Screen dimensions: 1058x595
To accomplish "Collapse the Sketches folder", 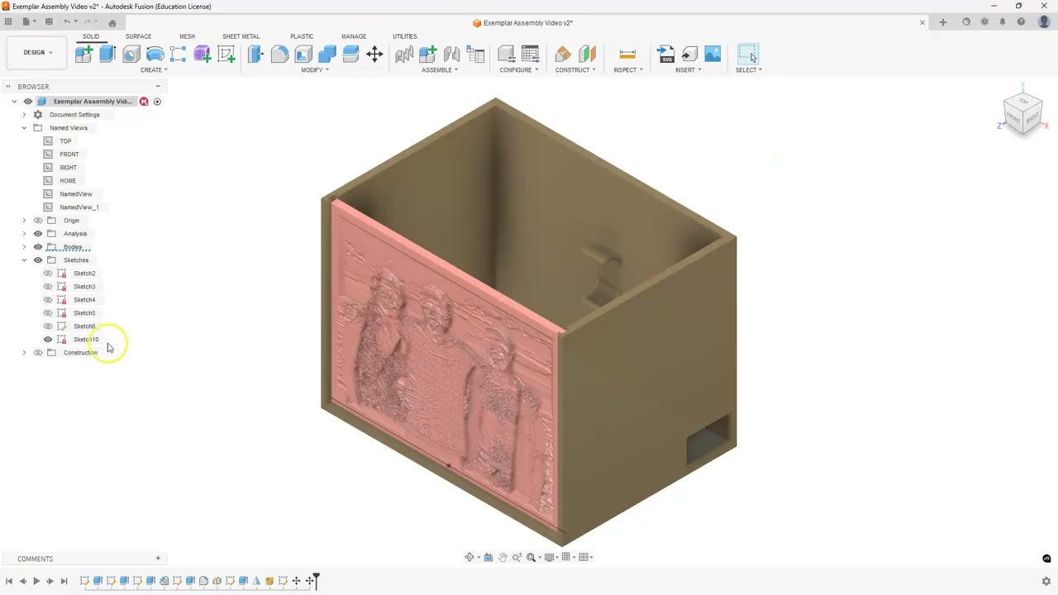I will (x=24, y=260).
